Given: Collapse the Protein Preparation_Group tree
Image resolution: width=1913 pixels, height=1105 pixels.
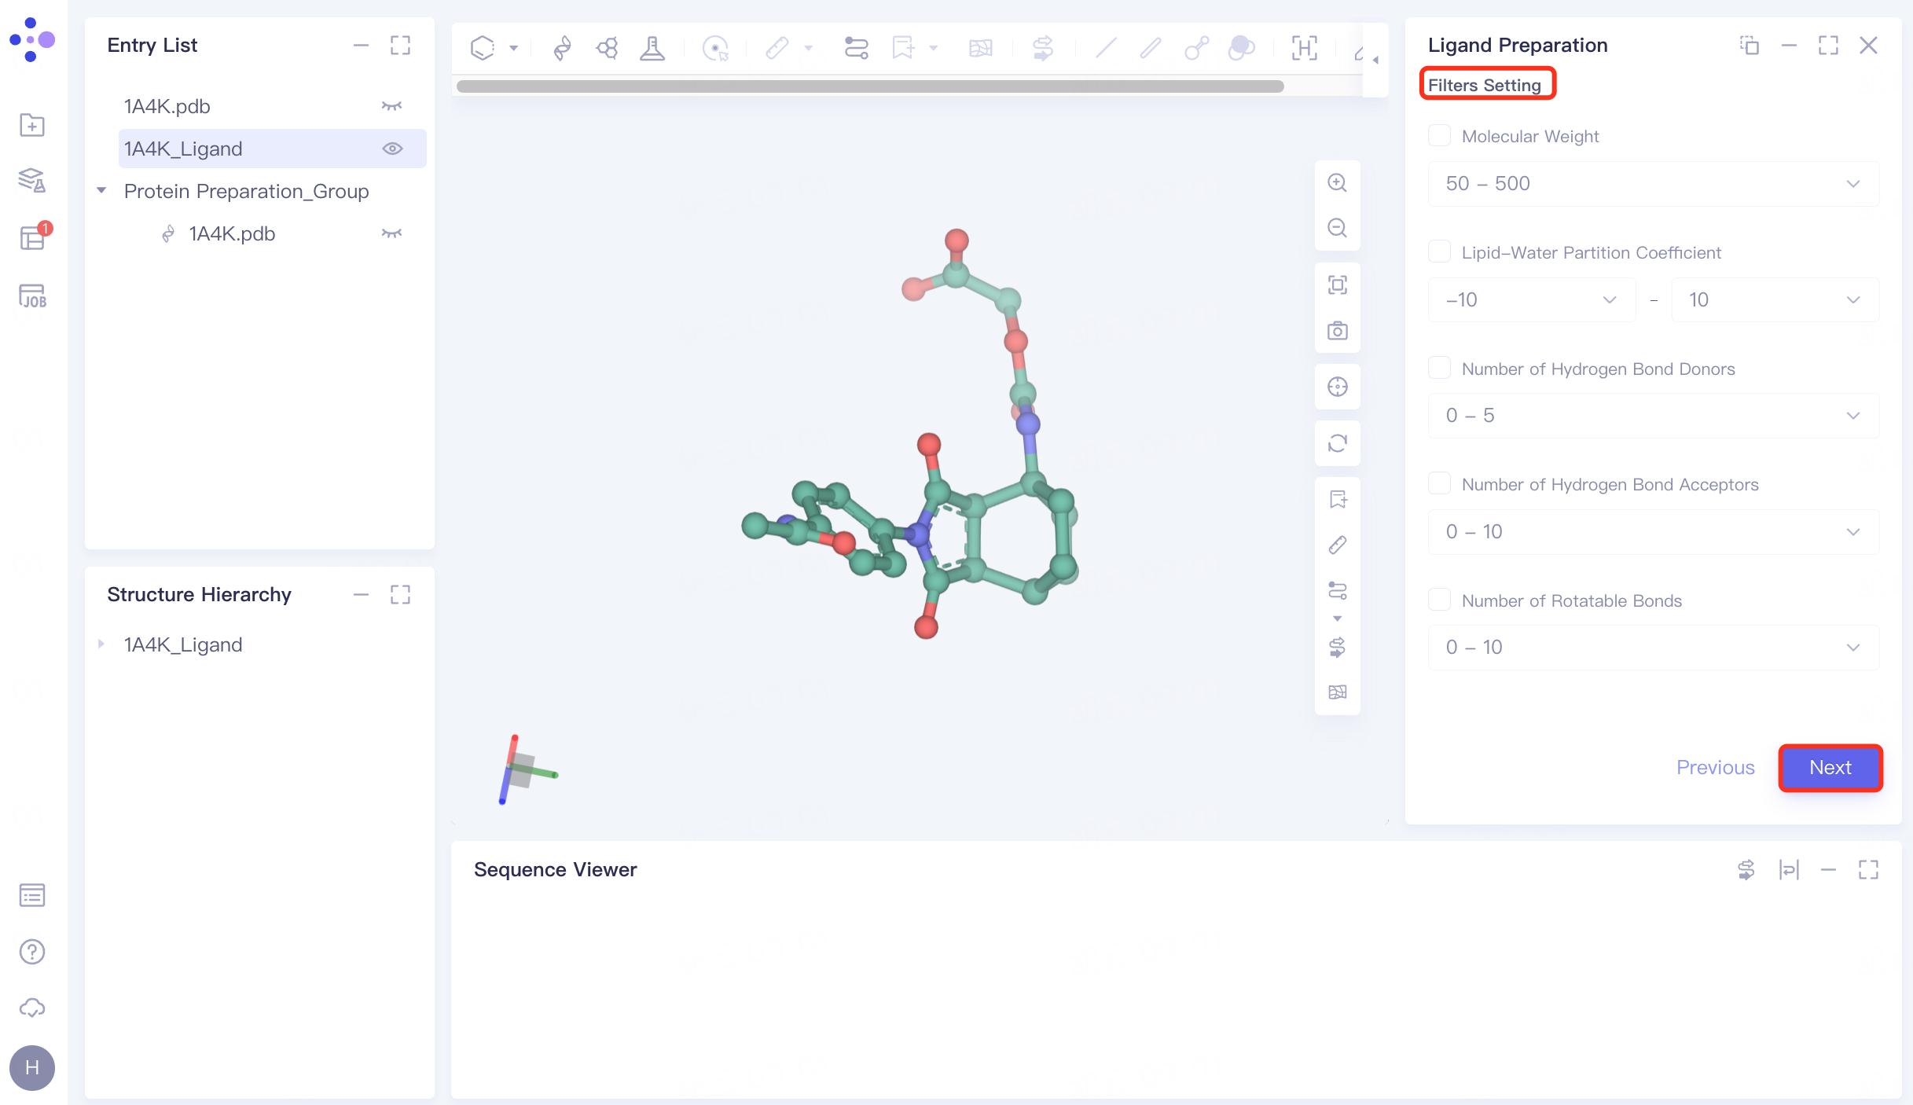Looking at the screenshot, I should 101,190.
